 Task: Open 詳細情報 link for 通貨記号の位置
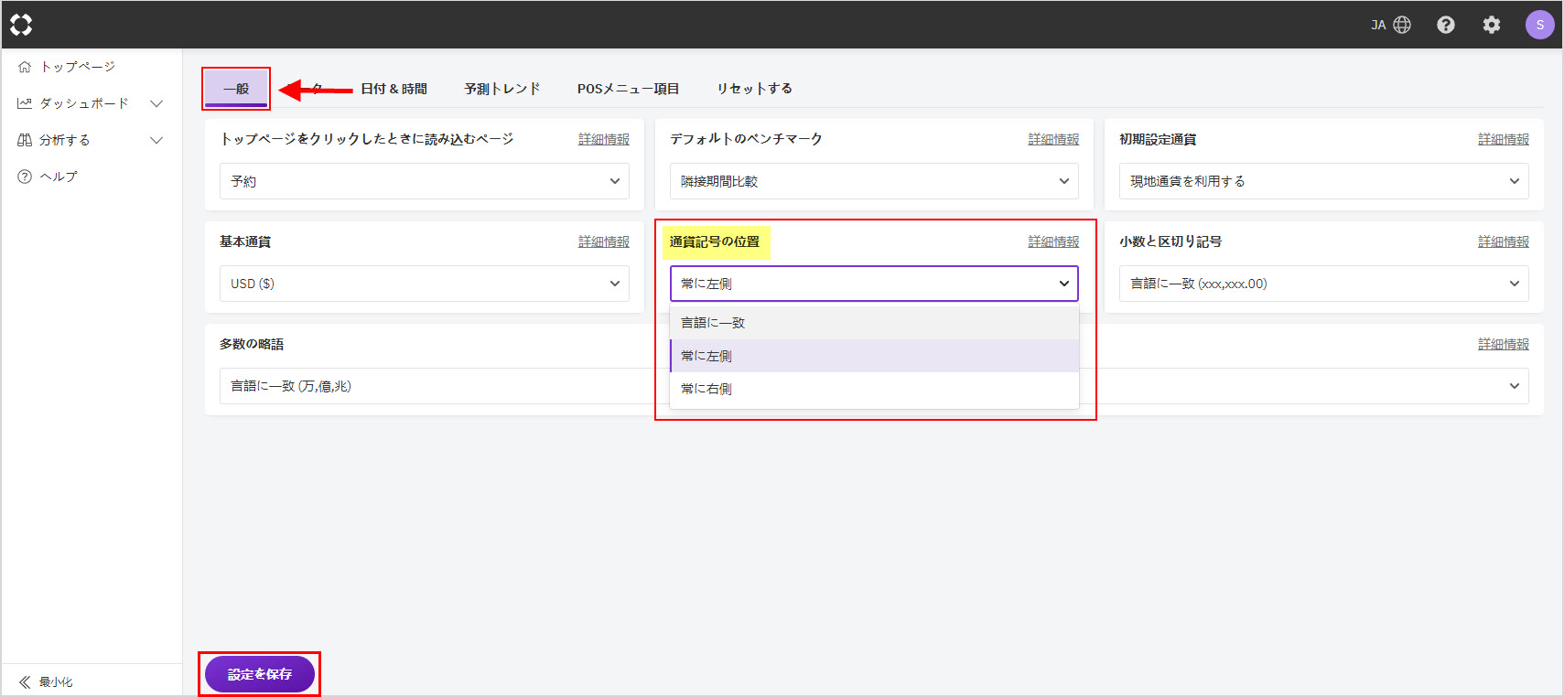click(1053, 241)
